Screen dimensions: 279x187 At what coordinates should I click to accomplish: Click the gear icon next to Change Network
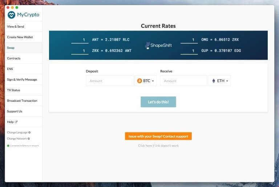[29, 139]
